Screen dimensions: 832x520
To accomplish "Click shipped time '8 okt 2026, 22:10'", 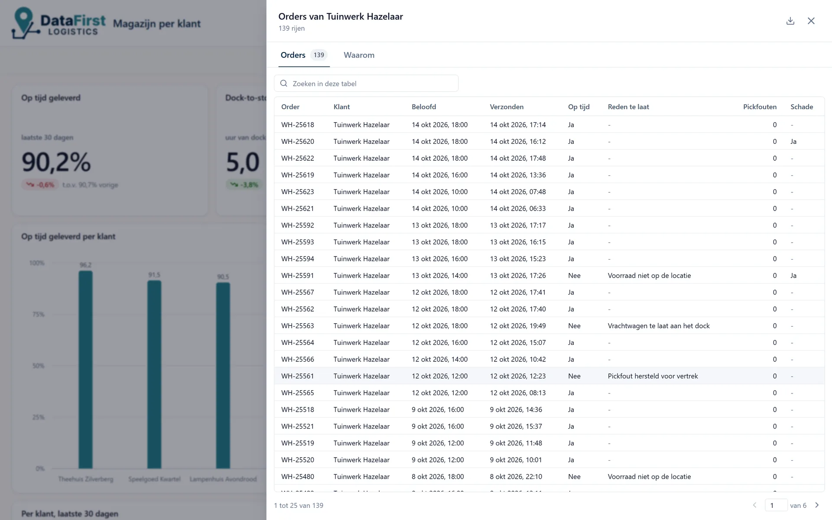I will coord(516,477).
